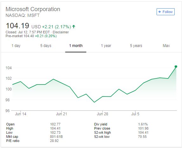Click the Jun 28 axis label
Viewport: 182px width, 148px height.
point(103,114)
